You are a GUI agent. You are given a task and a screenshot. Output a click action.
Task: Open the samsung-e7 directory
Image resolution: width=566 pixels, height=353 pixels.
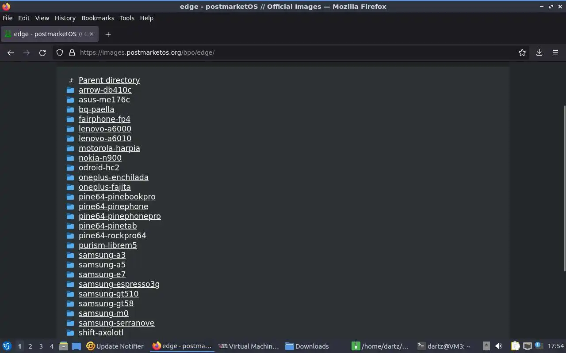tap(102, 274)
